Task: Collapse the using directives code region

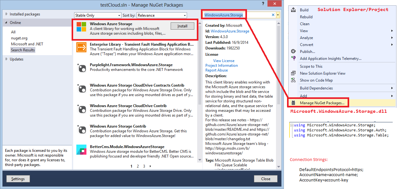Action: pyautogui.click(x=292, y=125)
